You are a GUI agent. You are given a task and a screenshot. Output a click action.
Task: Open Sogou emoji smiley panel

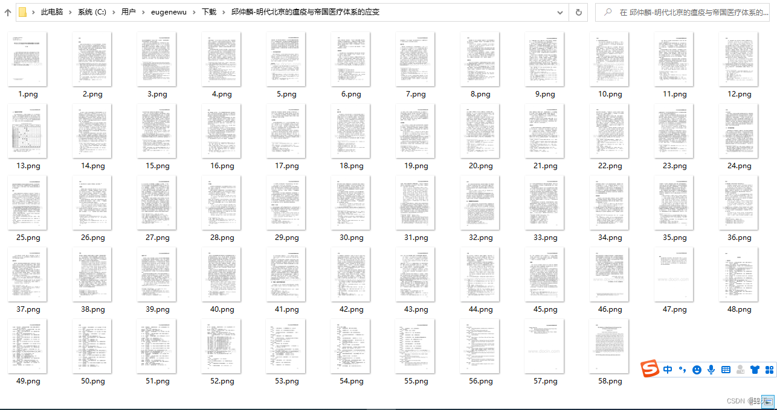click(x=697, y=370)
